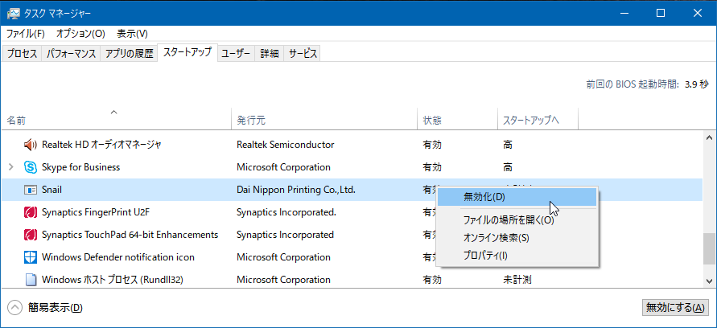Viewport: 717px width, 328px height.
Task: Select the Snail startup entry icon
Action: coord(31,190)
